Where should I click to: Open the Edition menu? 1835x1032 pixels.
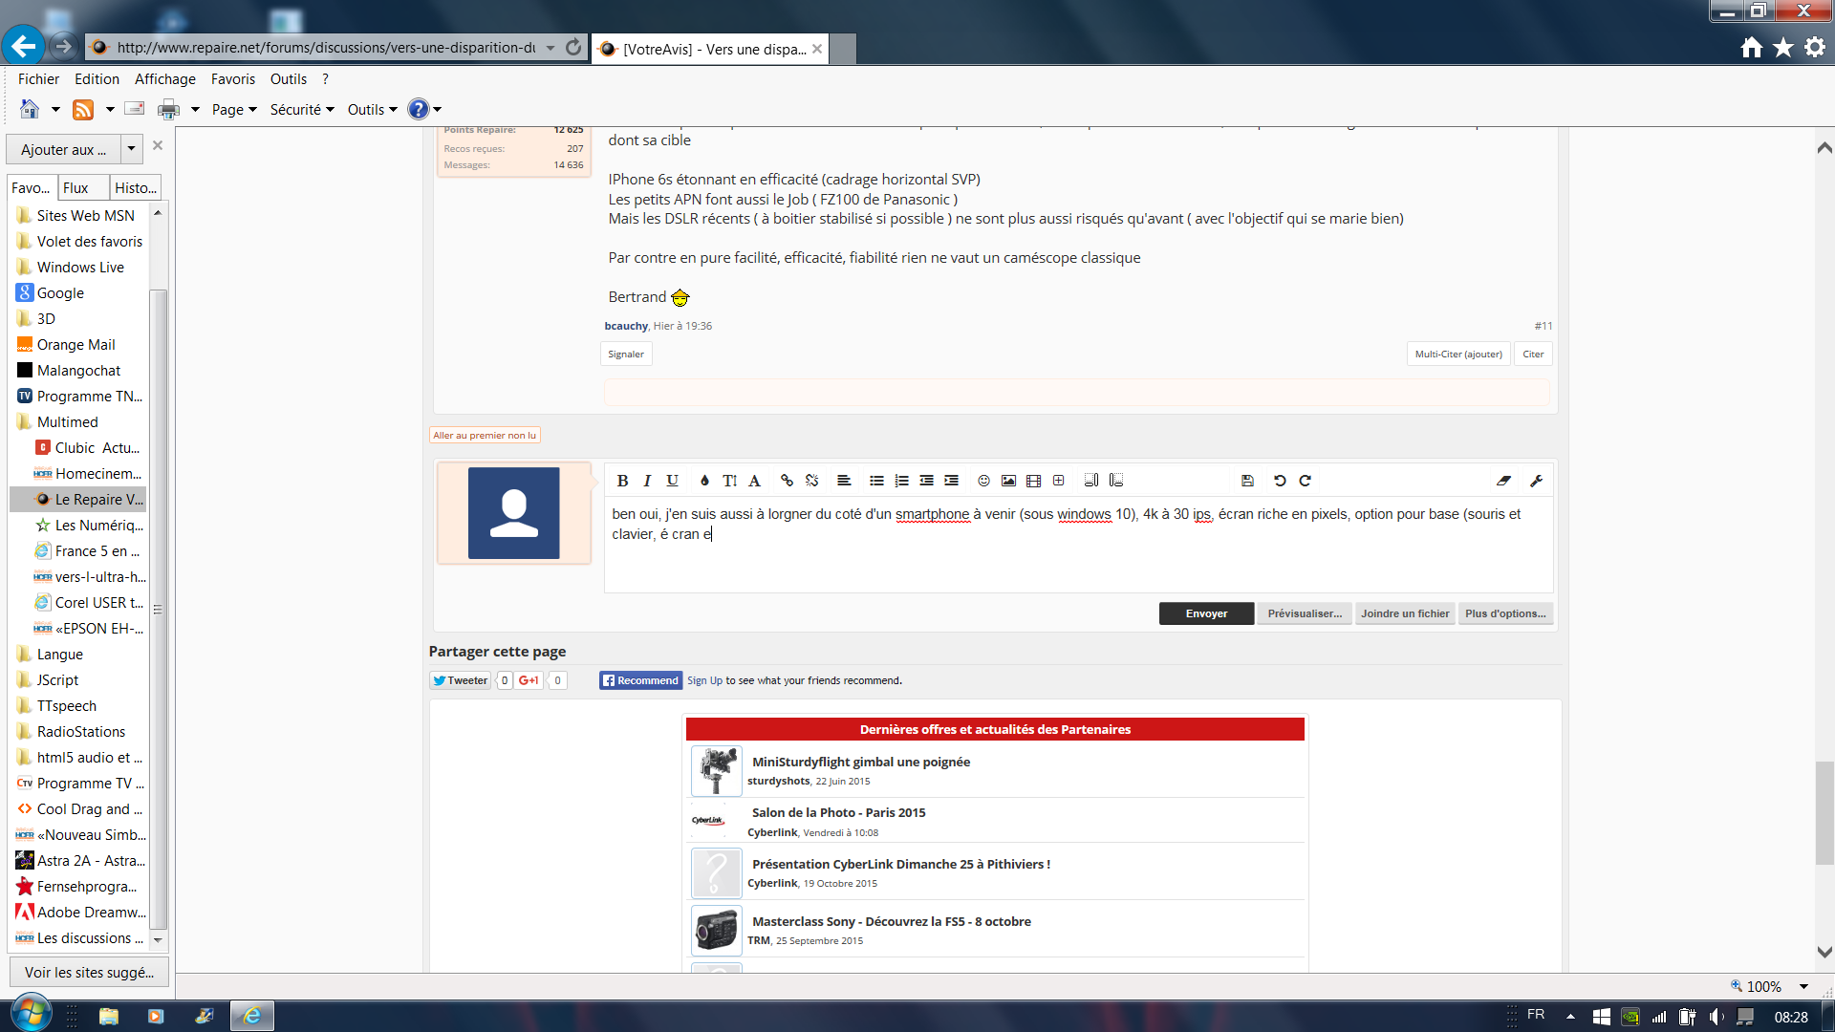97,79
